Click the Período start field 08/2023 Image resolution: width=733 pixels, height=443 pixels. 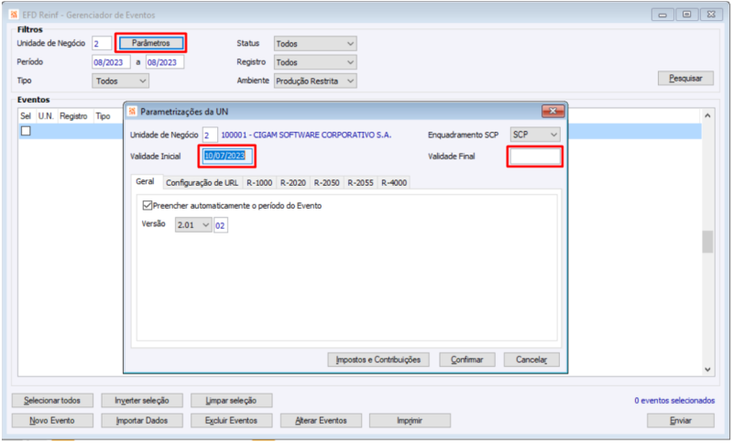click(x=111, y=62)
